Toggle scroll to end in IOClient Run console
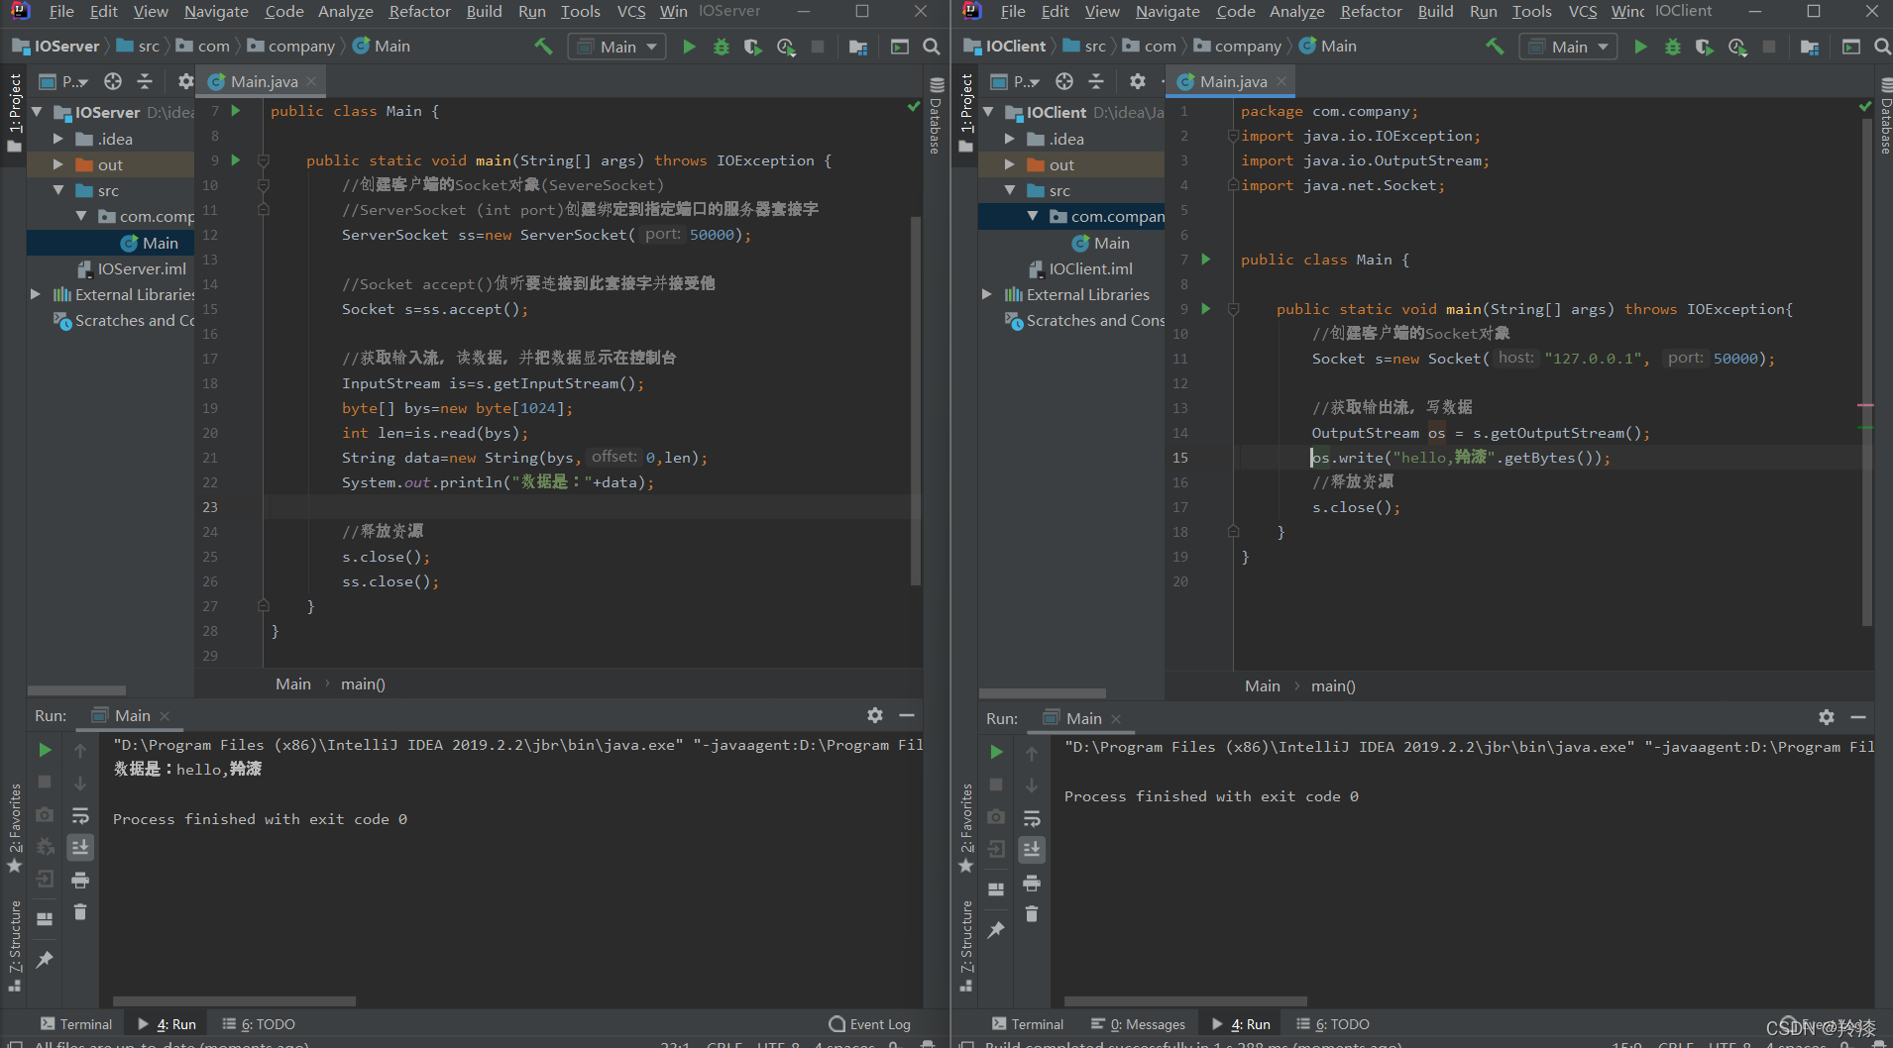The height and width of the screenshot is (1048, 1893). [1032, 850]
